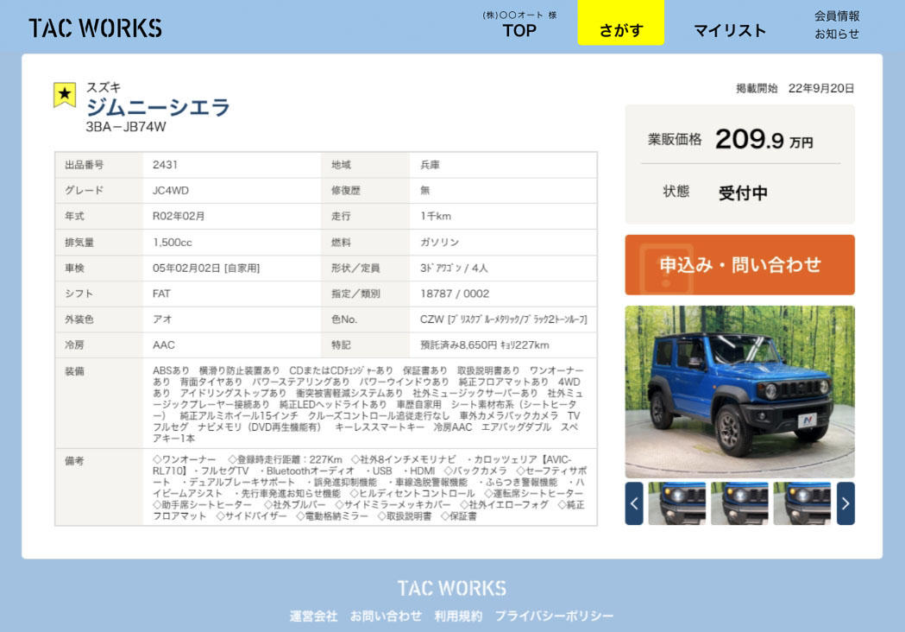Select the last thumbnail in the carousel
The width and height of the screenshot is (905, 632).
point(801,503)
